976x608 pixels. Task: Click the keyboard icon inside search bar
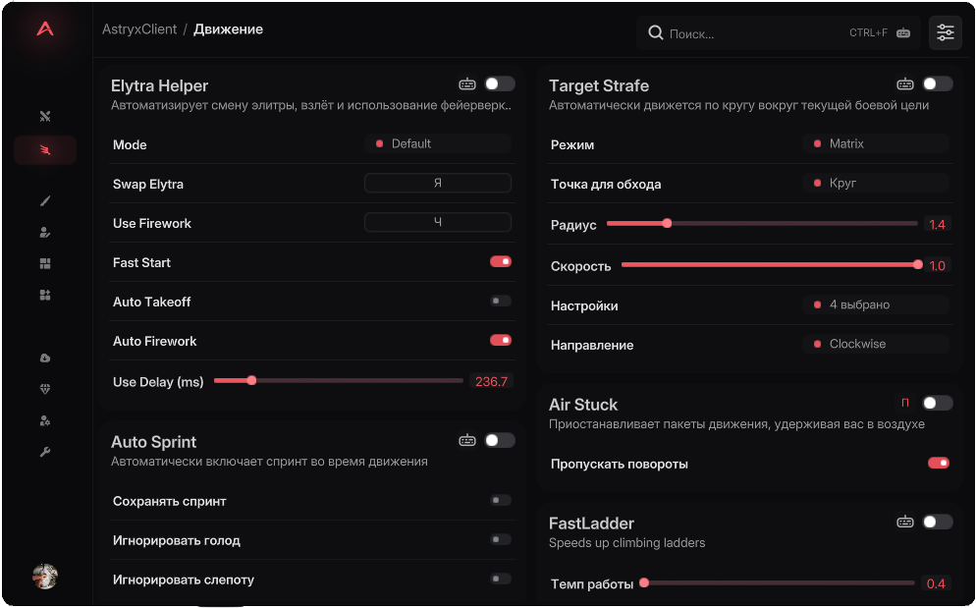(903, 33)
